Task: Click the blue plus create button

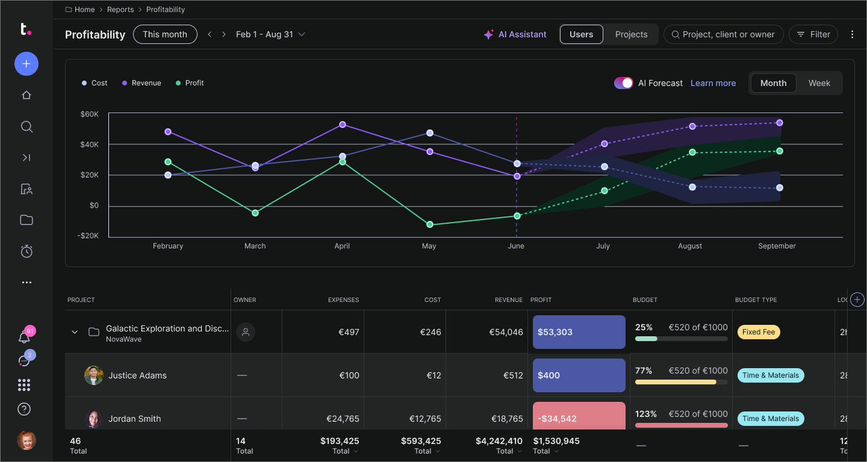Action: point(26,64)
